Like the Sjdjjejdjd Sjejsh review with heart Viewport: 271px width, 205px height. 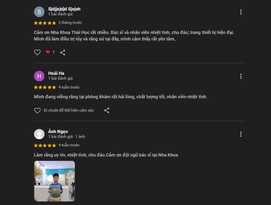click(x=38, y=52)
